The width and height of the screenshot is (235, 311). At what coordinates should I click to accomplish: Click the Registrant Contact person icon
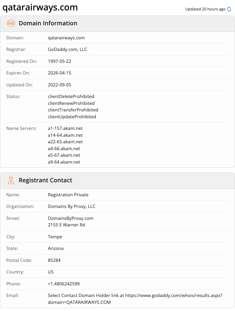(x=11, y=180)
